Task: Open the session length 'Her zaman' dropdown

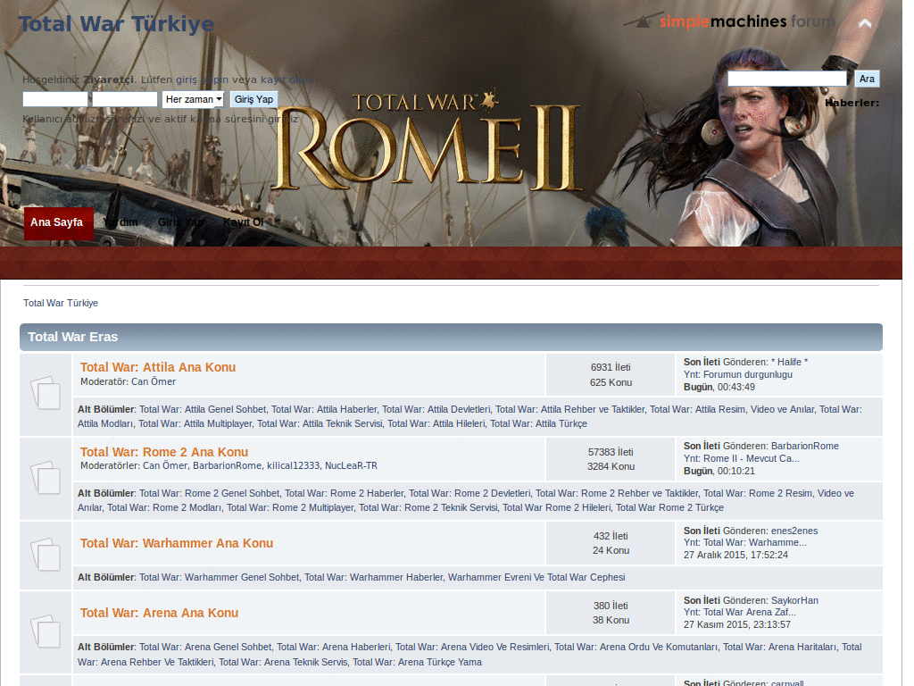Action: coord(193,99)
